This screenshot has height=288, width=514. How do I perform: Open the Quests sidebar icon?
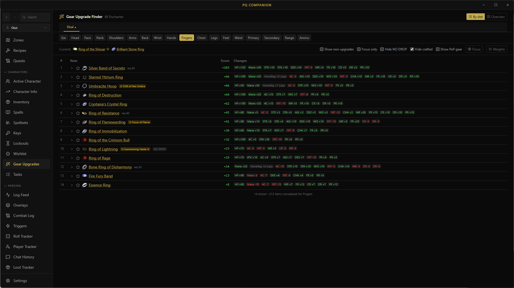[8, 61]
